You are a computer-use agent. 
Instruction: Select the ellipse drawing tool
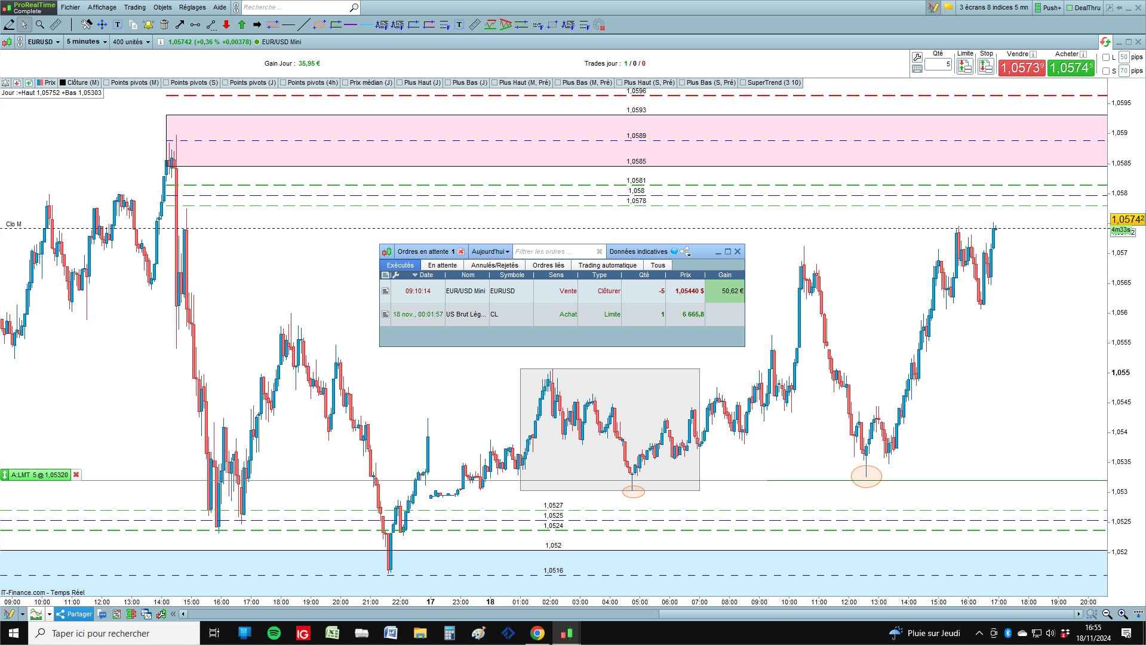click(x=319, y=24)
